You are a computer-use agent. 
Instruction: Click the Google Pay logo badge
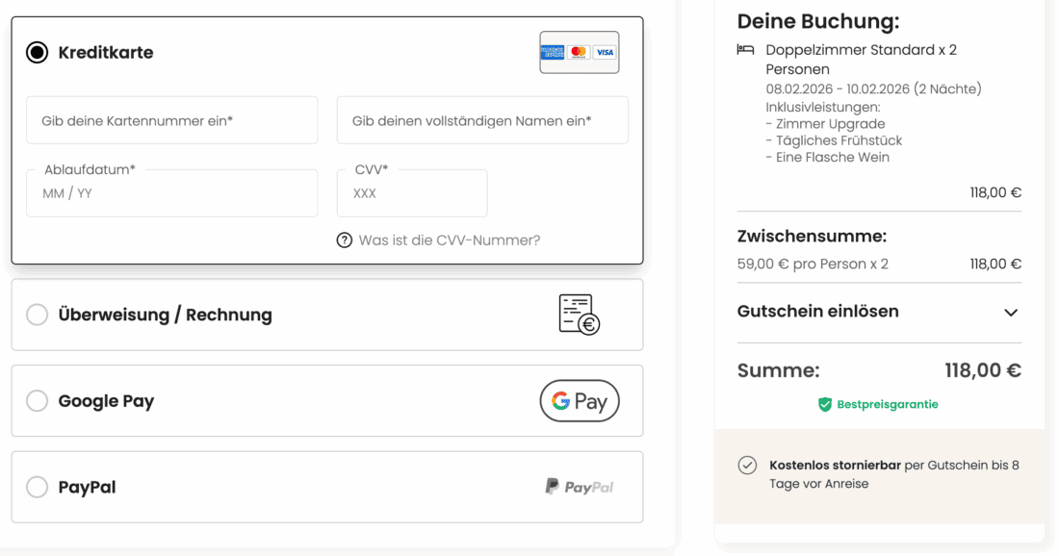(x=579, y=401)
